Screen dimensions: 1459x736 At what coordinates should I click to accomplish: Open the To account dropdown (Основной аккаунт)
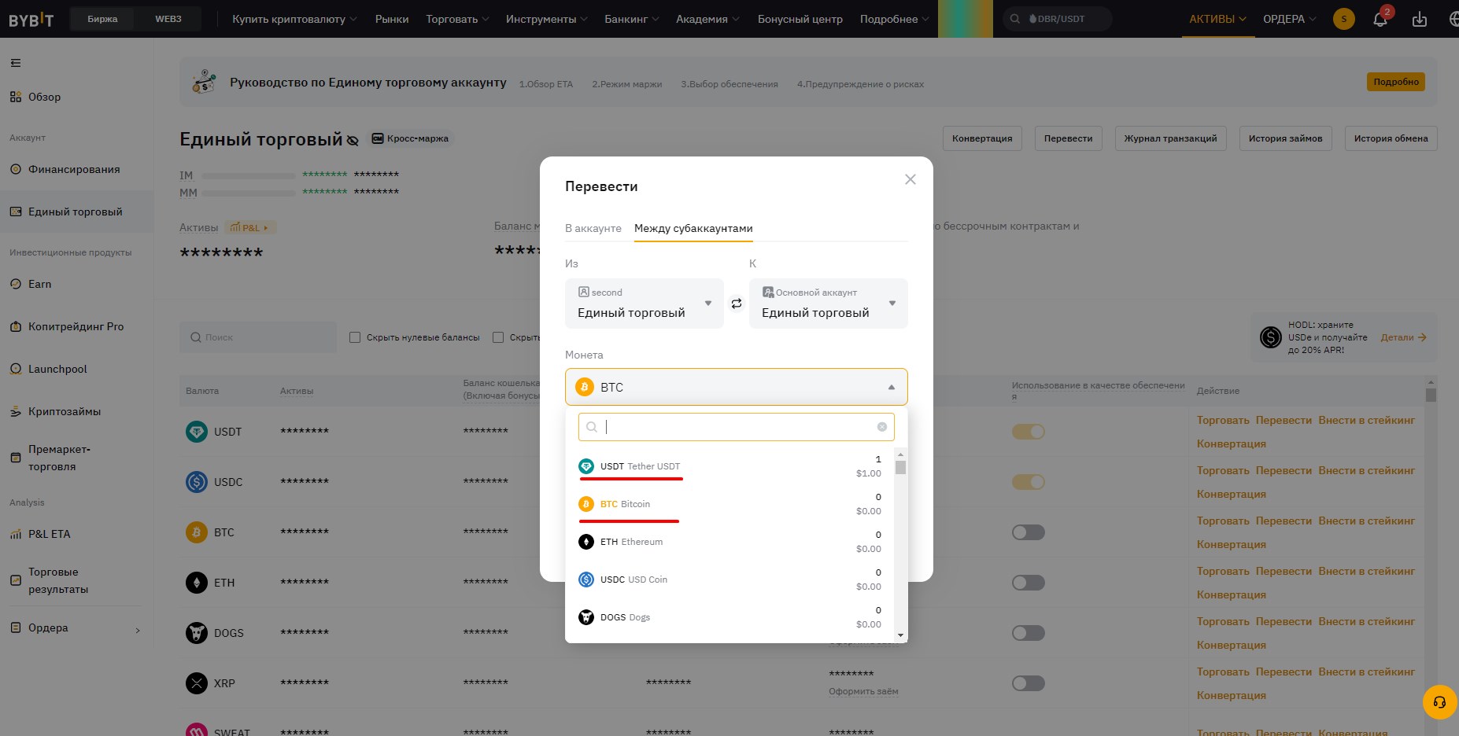[829, 304]
